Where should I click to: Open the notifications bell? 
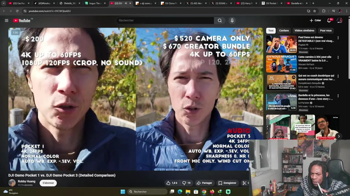click(329, 20)
